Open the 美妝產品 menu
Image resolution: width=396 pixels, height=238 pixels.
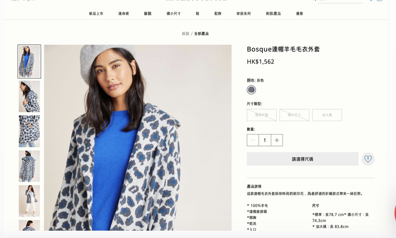click(273, 14)
